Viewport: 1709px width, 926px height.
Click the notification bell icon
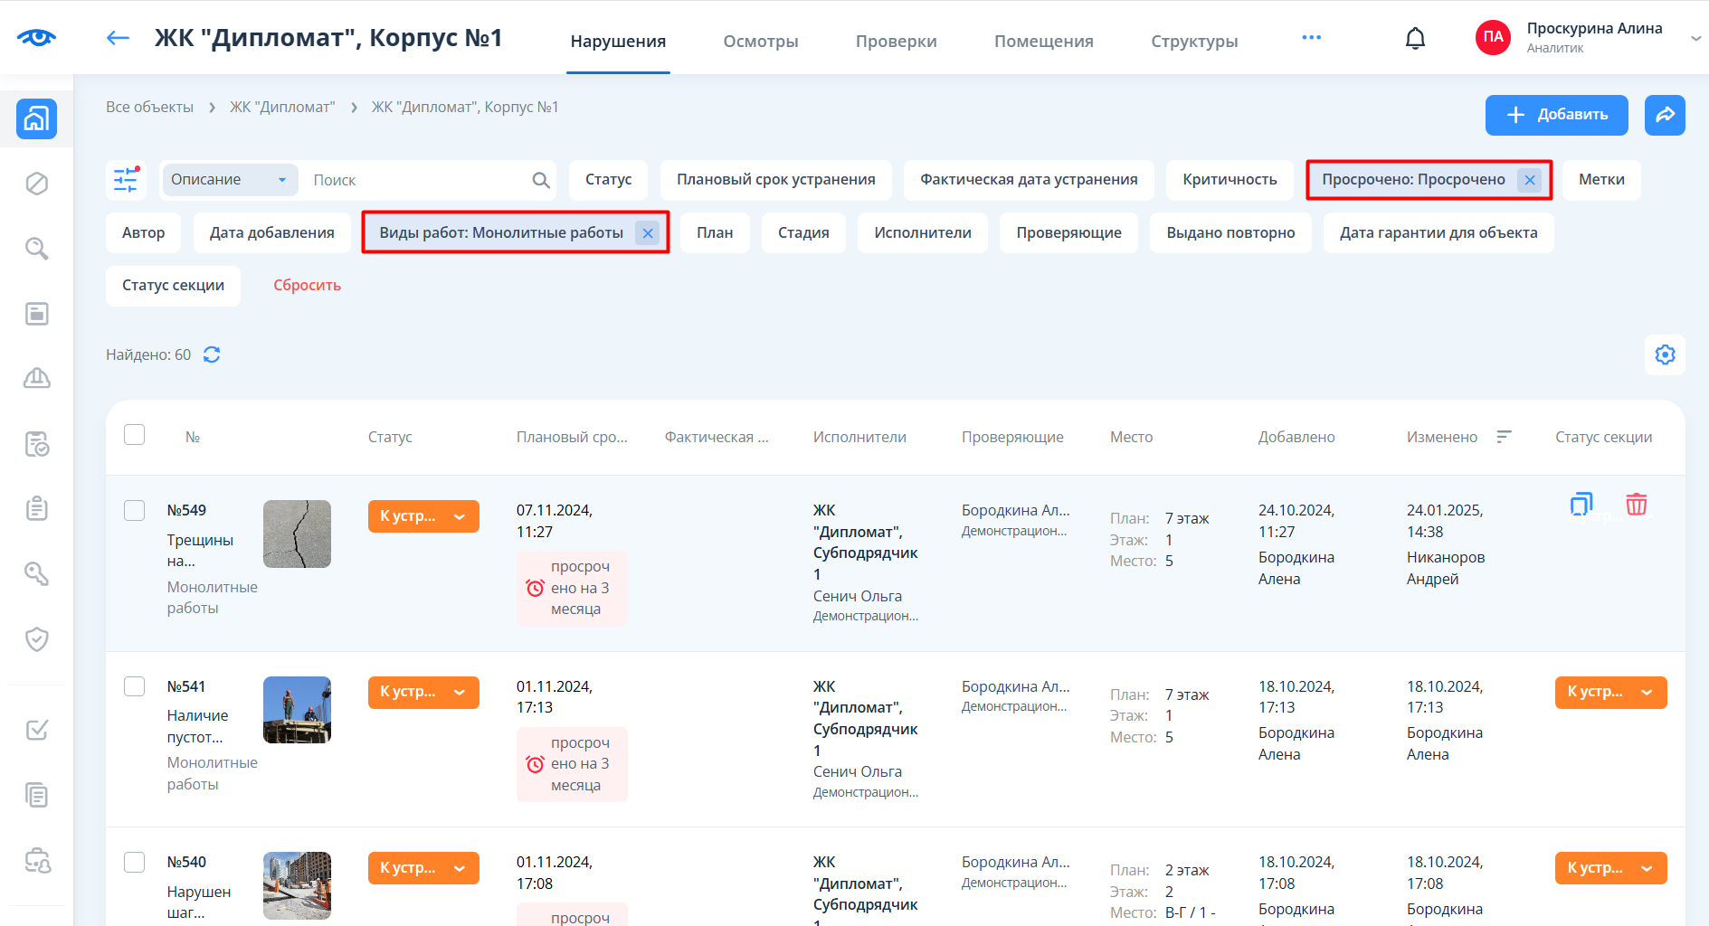[x=1415, y=38]
